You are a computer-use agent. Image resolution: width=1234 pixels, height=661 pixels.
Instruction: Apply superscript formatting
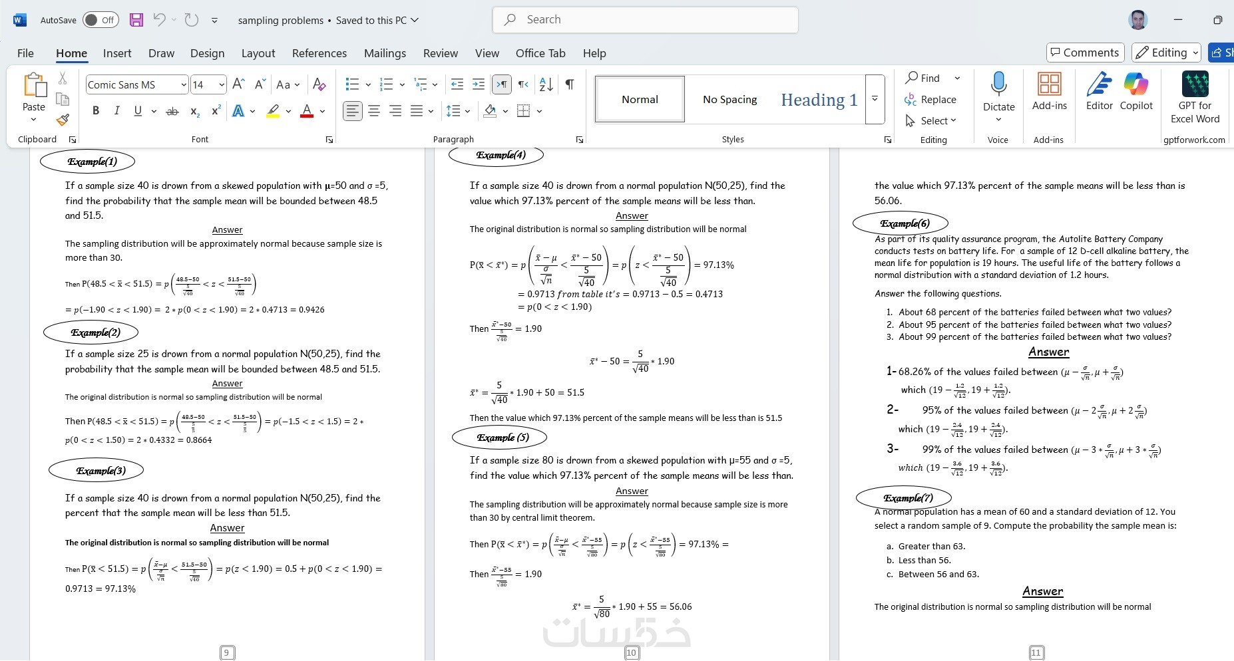tap(216, 111)
